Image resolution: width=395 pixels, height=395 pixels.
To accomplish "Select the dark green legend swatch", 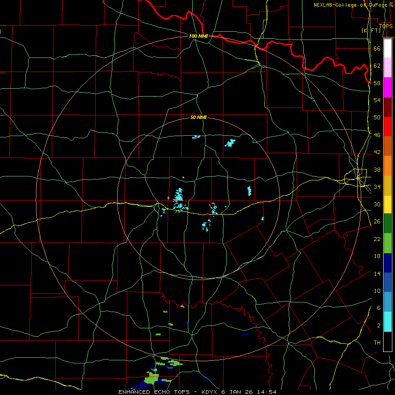I will pos(388,223).
